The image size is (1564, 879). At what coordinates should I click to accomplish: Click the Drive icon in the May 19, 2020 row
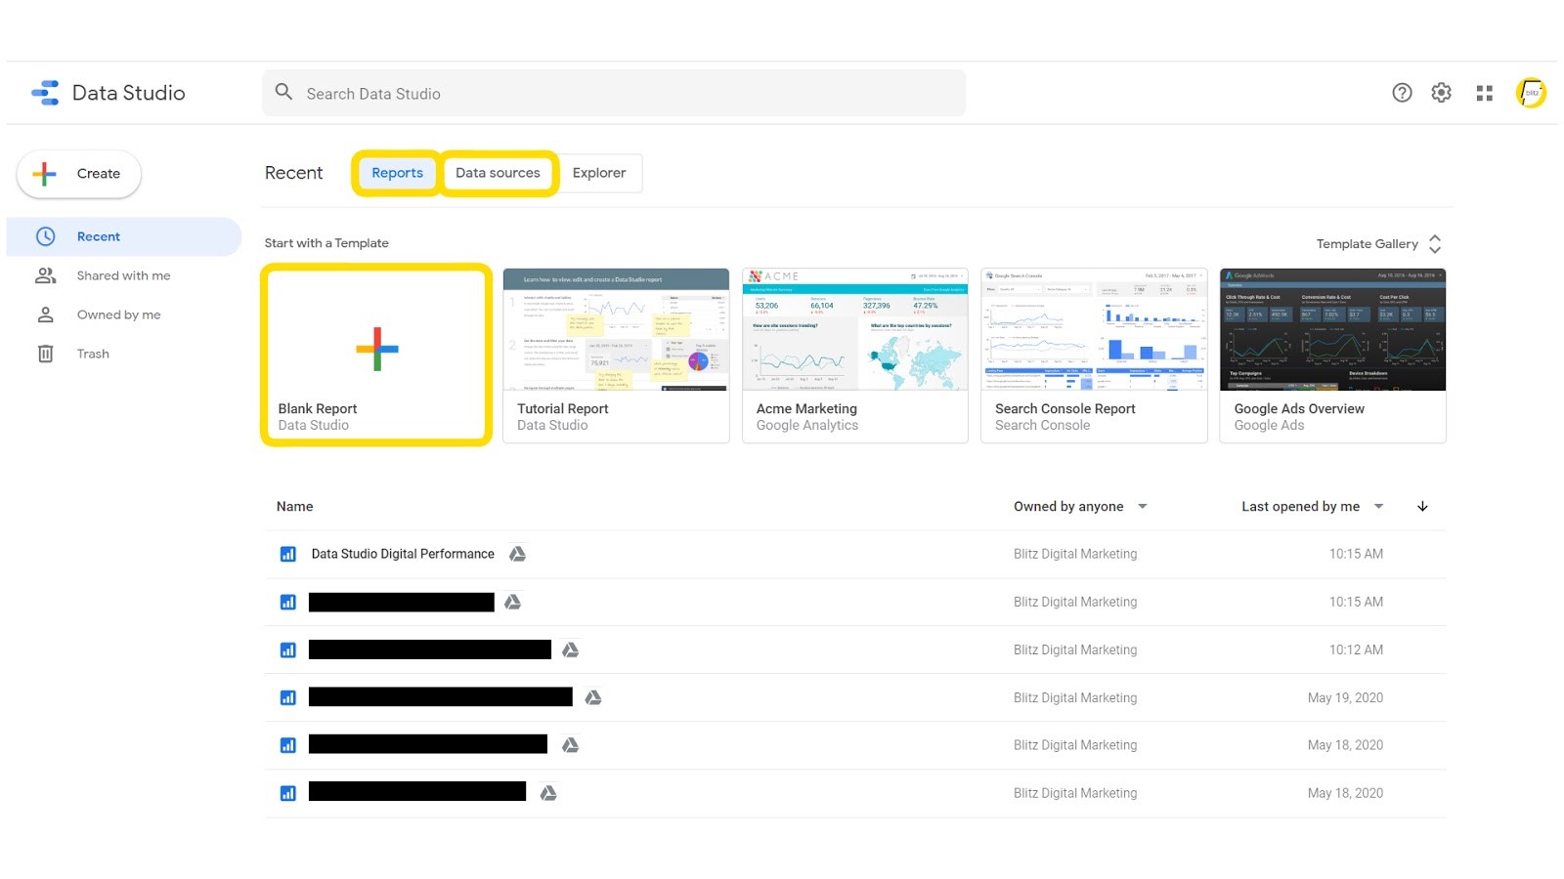592,697
